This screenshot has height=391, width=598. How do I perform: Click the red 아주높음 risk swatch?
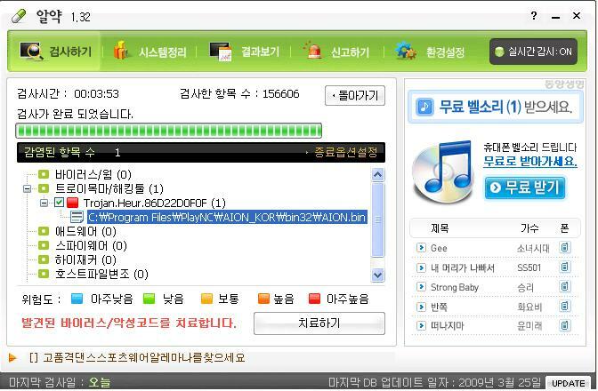pyautogui.click(x=314, y=299)
